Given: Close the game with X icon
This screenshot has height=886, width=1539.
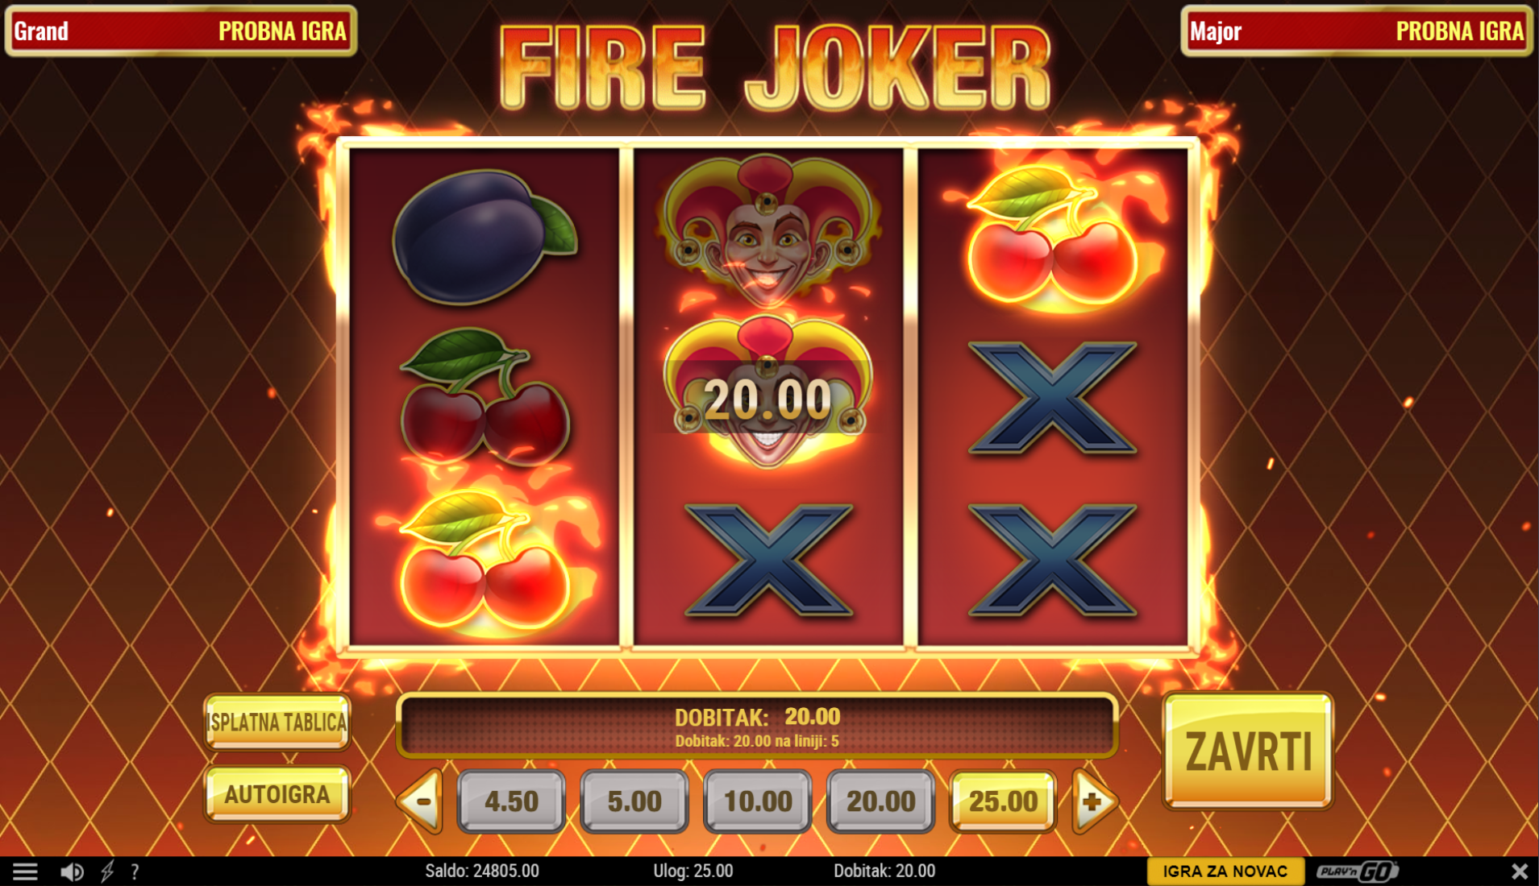Looking at the screenshot, I should (x=1519, y=871).
